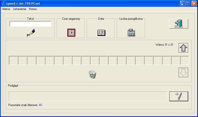This screenshot has height=117, width=198.
Task: Open the Pomoc menu
Action: pyautogui.click(x=33, y=9)
